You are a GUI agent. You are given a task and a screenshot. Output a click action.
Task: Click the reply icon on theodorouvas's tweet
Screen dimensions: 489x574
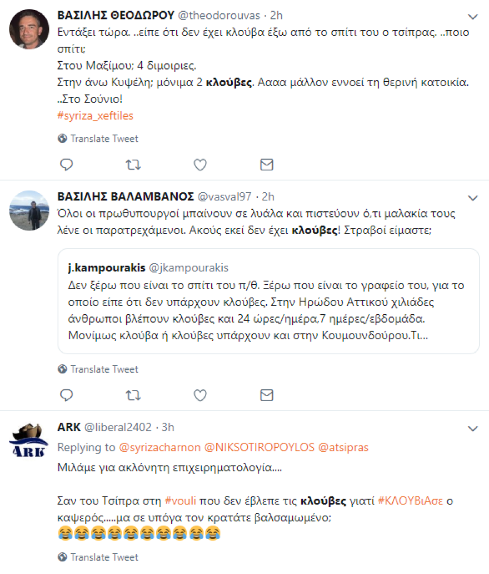(x=66, y=165)
